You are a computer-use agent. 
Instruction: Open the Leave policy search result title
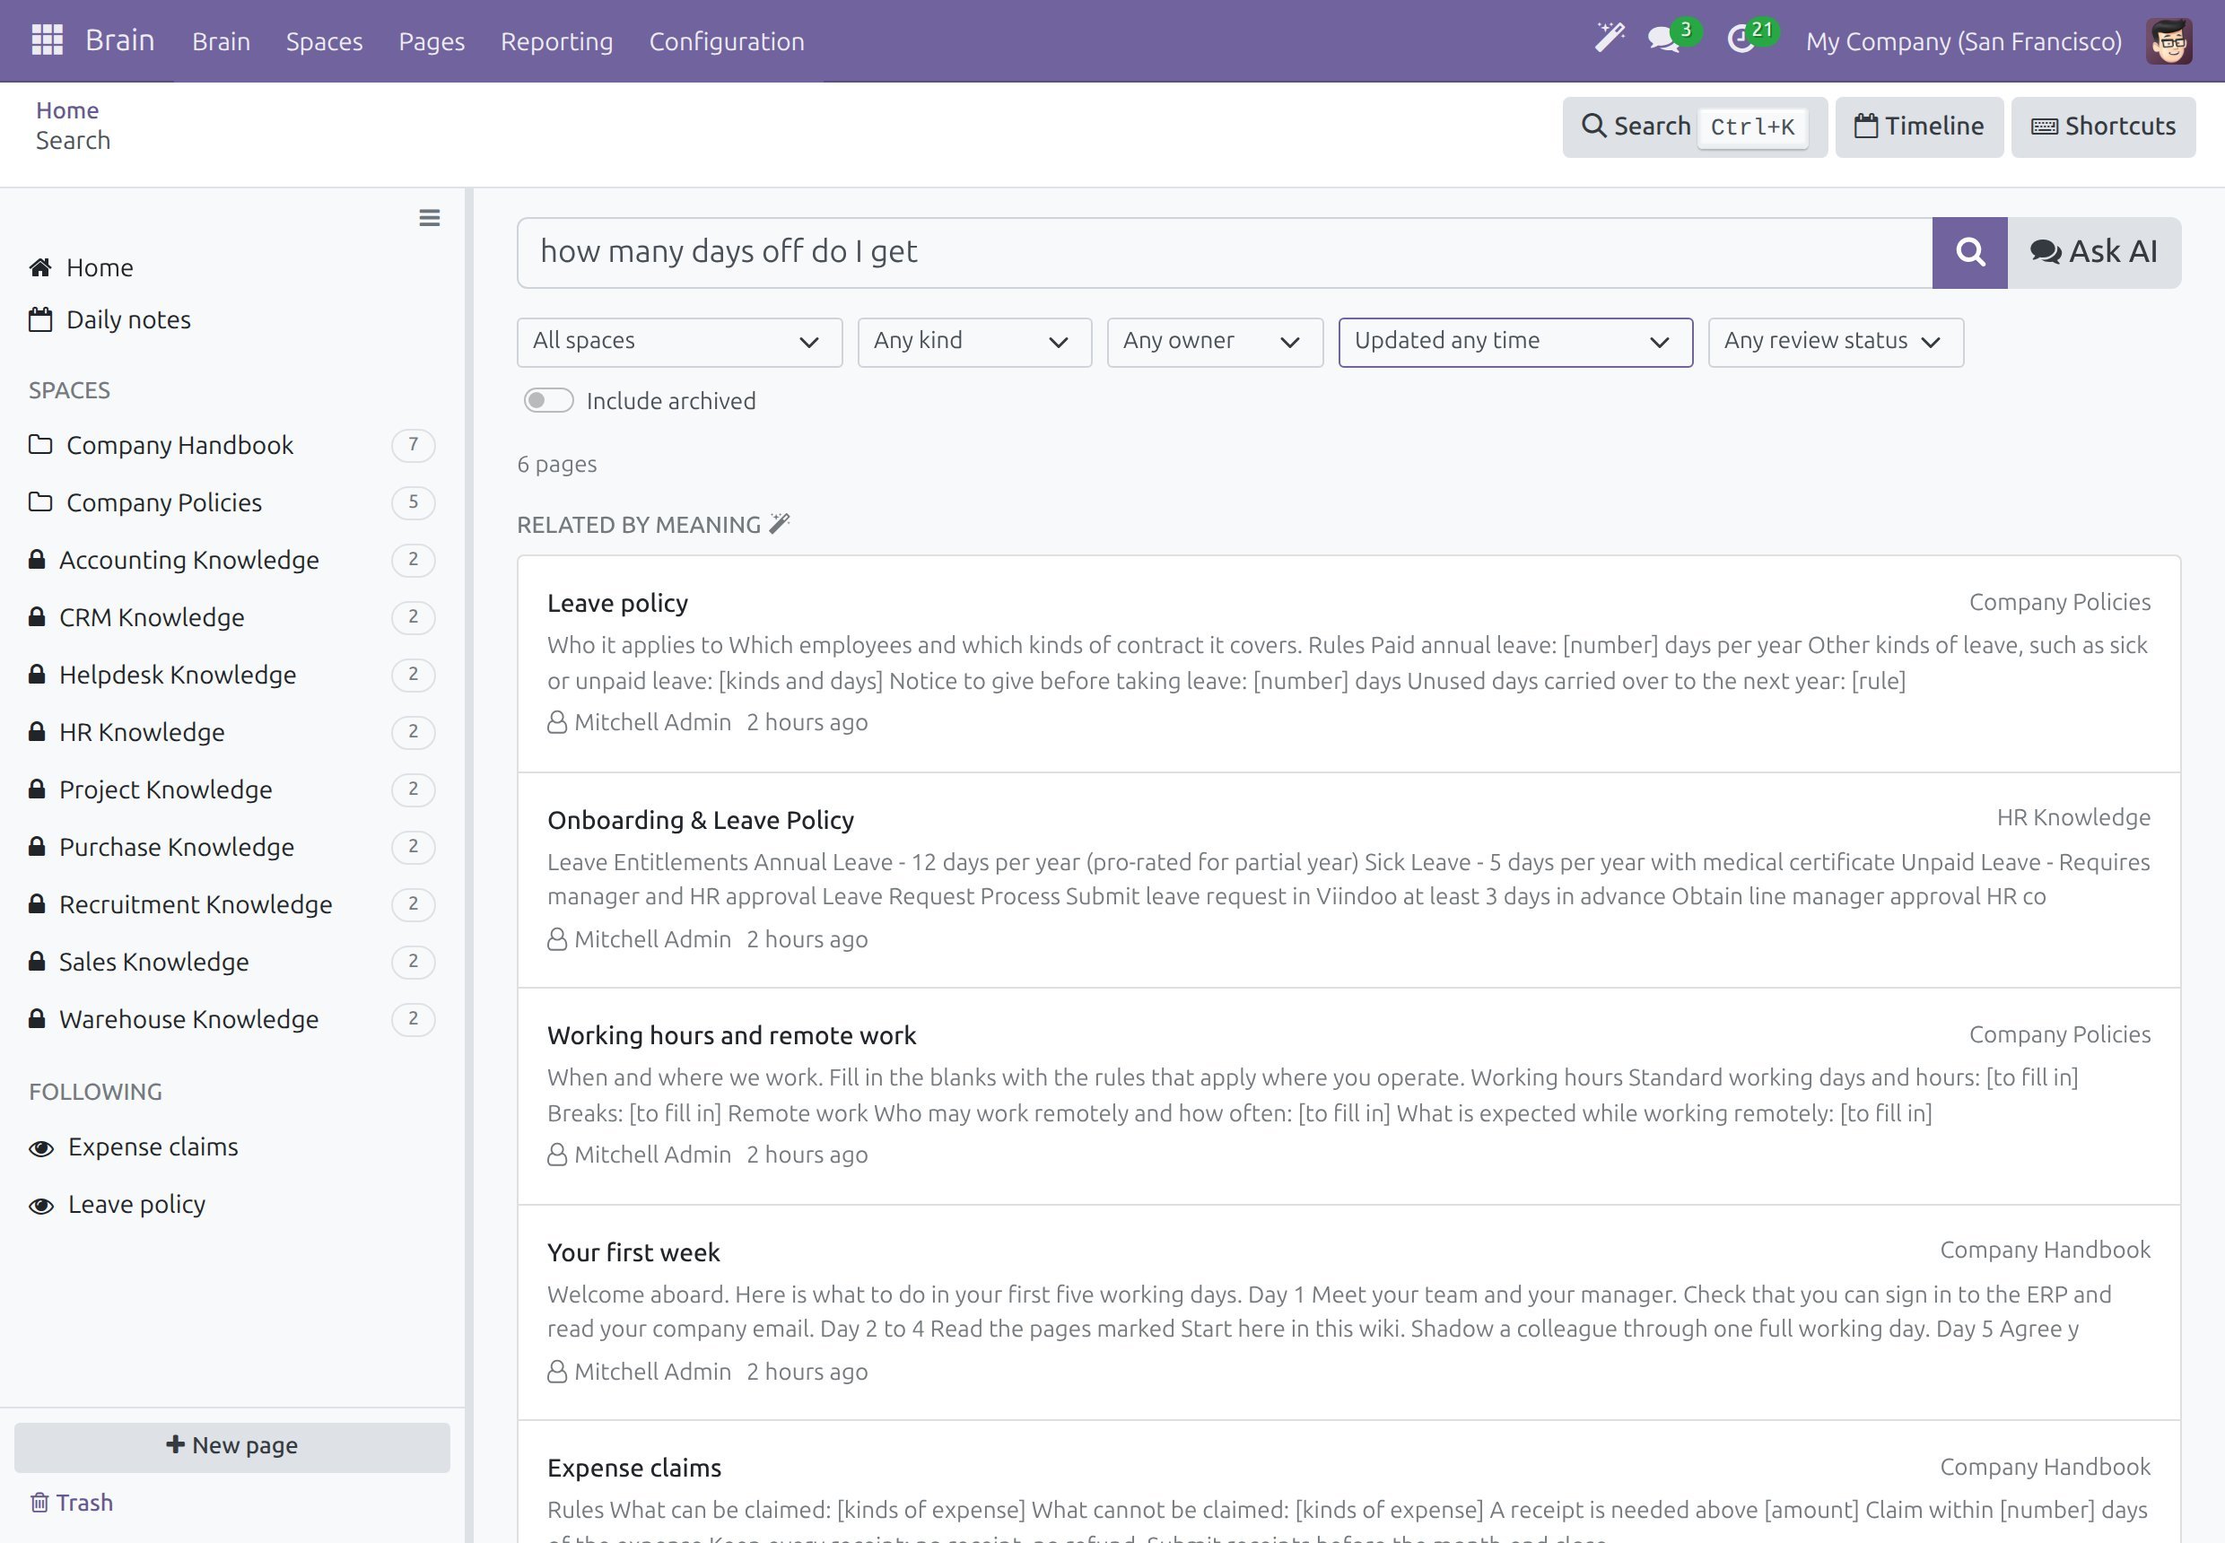pyautogui.click(x=617, y=603)
